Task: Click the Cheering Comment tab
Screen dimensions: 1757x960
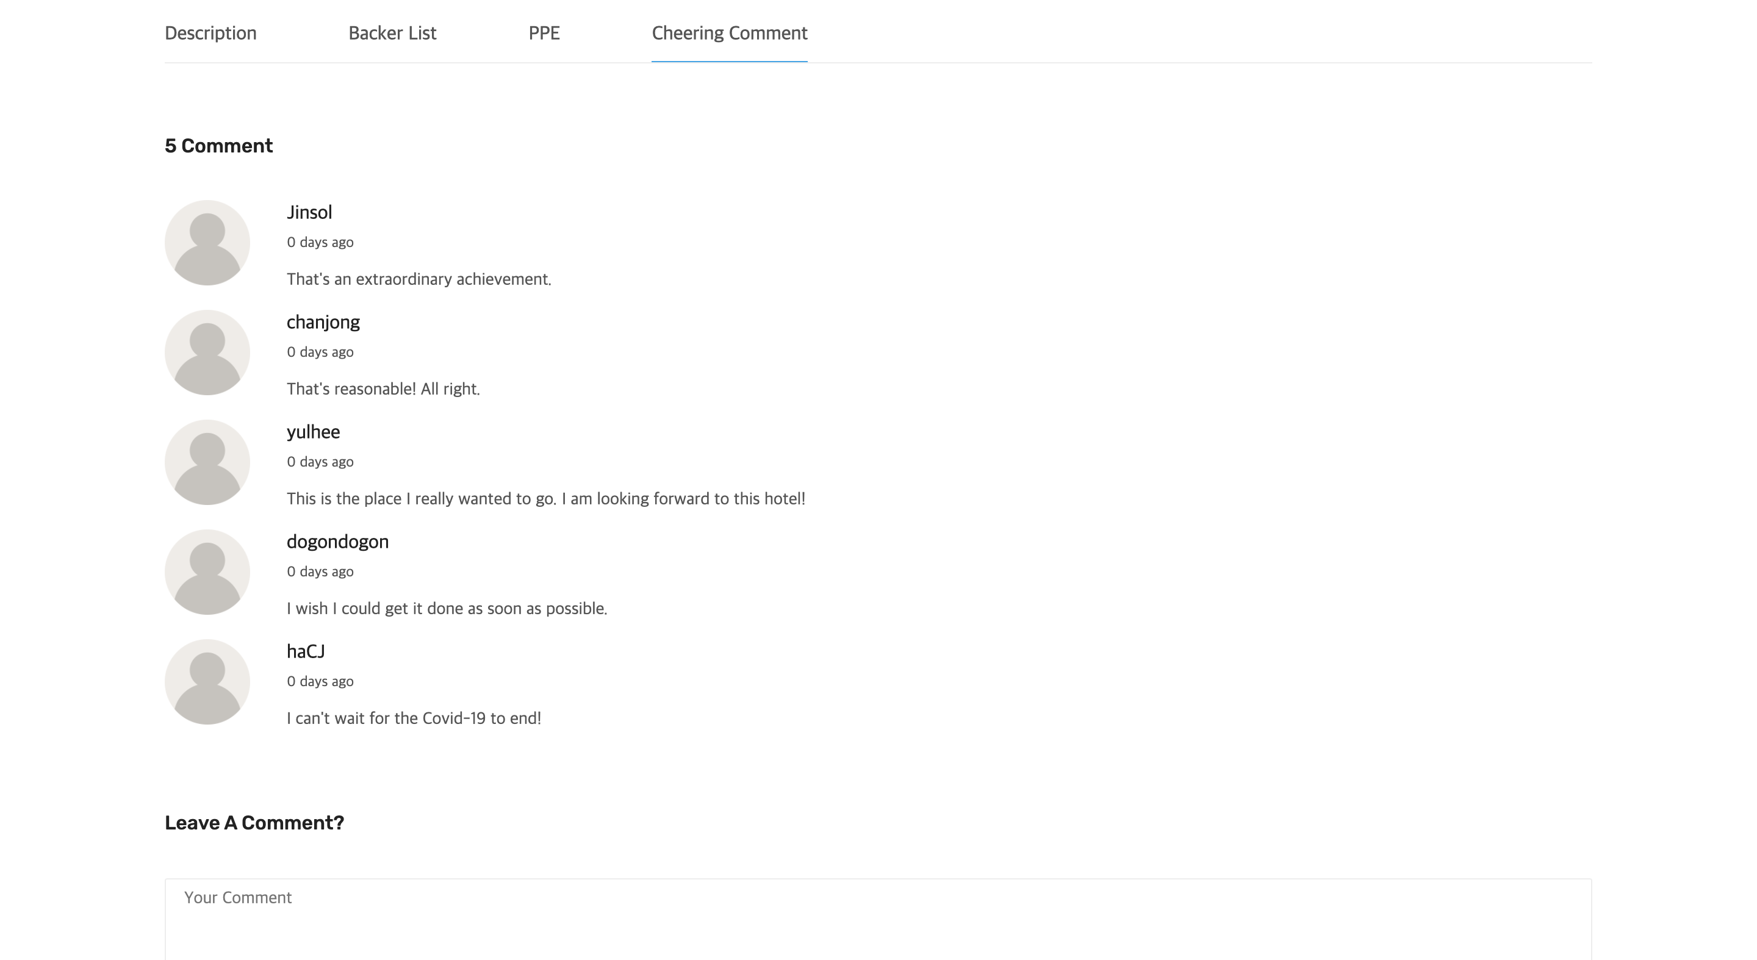Action: pos(729,33)
